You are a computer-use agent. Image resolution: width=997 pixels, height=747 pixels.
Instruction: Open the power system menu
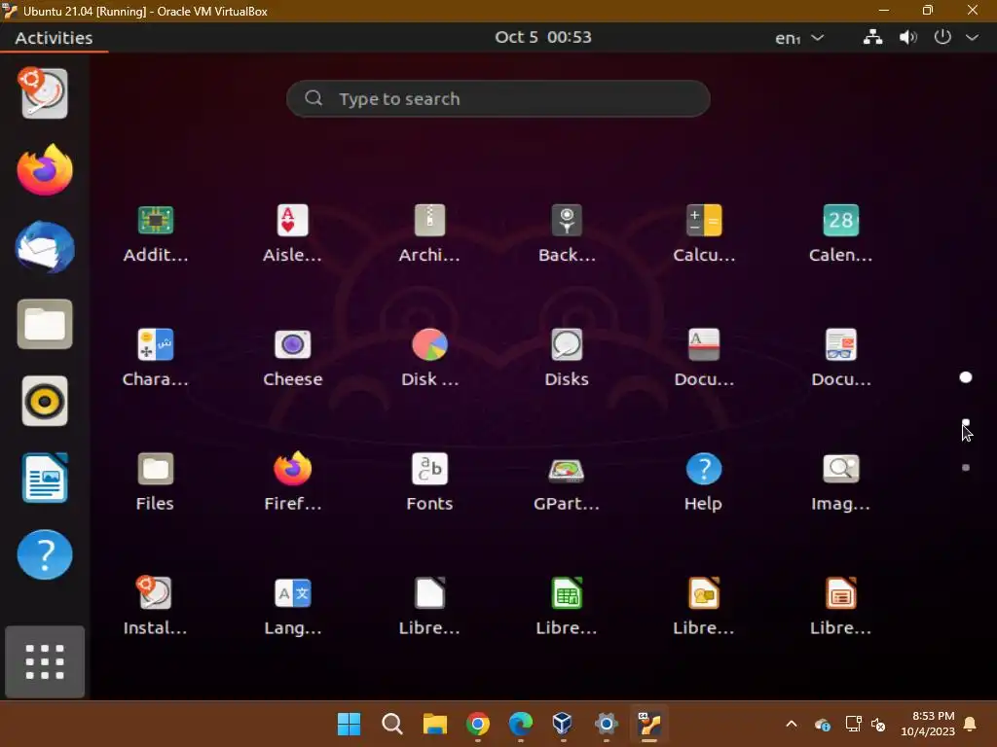pos(942,37)
